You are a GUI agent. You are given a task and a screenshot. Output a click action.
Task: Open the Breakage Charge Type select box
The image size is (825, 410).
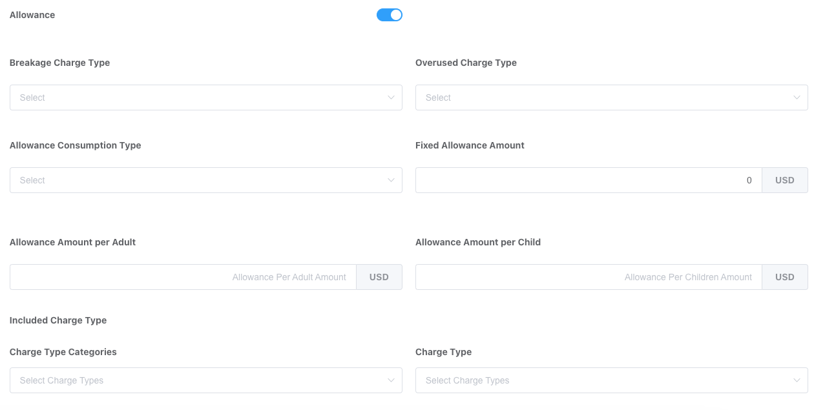click(194, 97)
